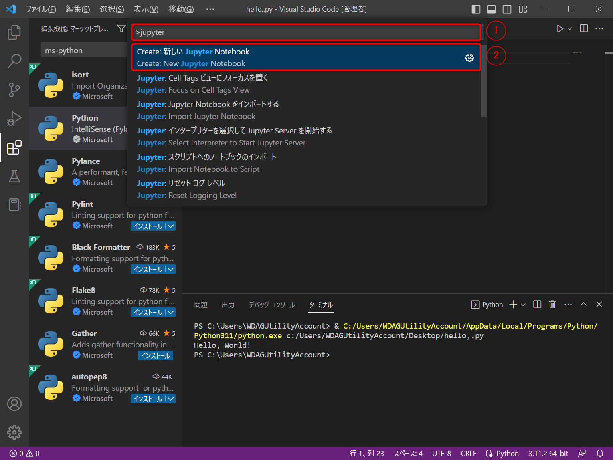613x460 pixels.
Task: Open the Search view
Action: point(14,61)
